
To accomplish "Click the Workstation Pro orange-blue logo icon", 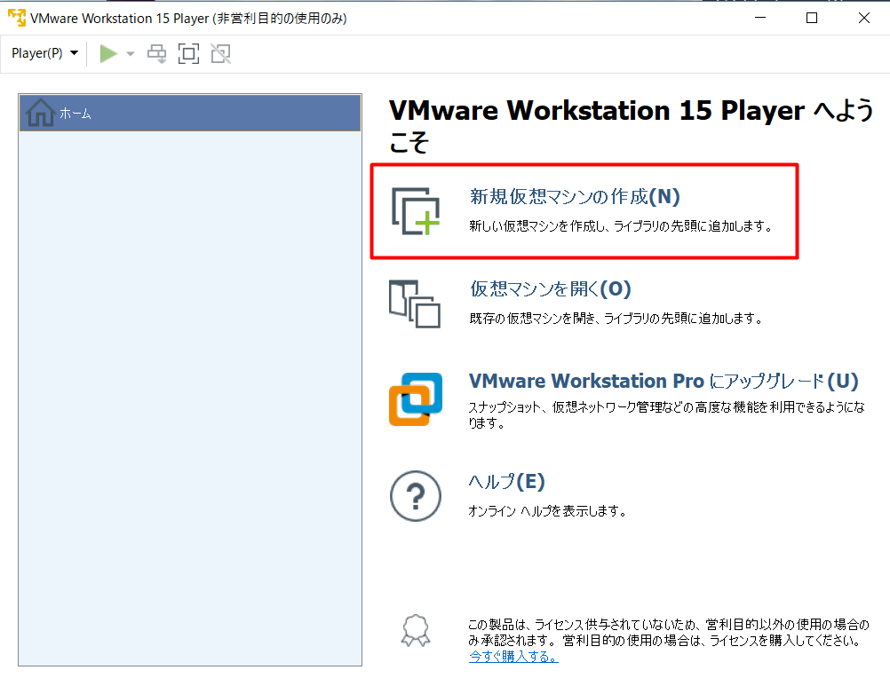I will tap(416, 398).
